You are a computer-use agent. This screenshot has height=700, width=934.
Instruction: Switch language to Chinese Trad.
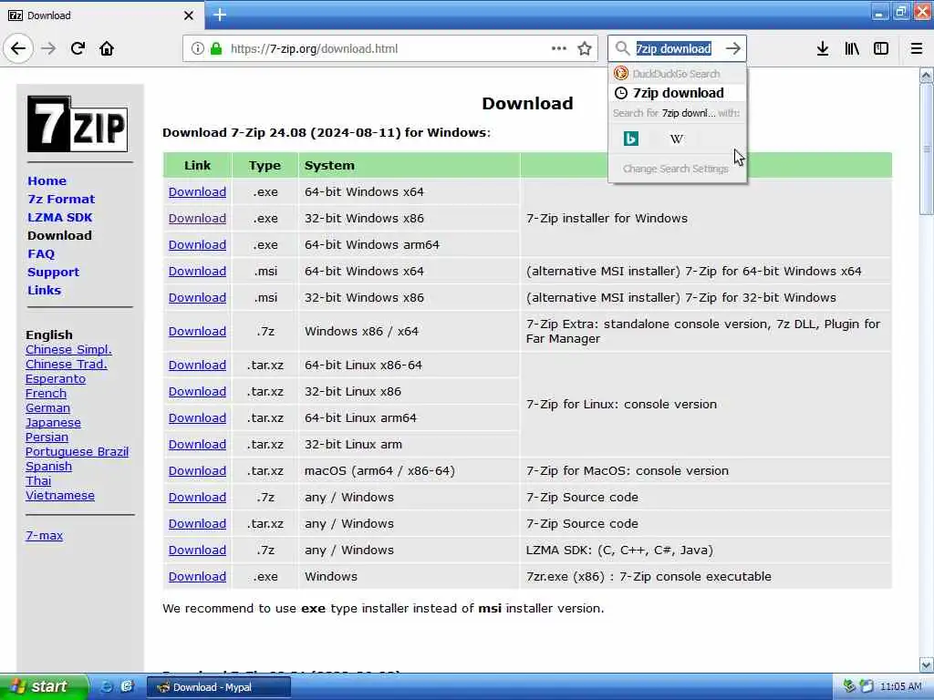66,365
